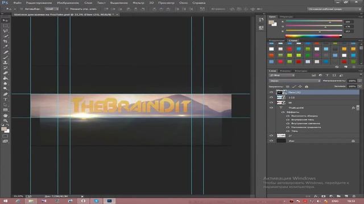Open the Слой auto-select dropdown
Viewport: 364px width, 204px height.
point(52,9)
